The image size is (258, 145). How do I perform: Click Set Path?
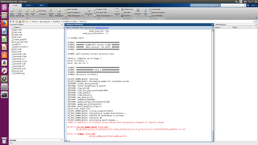click(x=126, y=12)
